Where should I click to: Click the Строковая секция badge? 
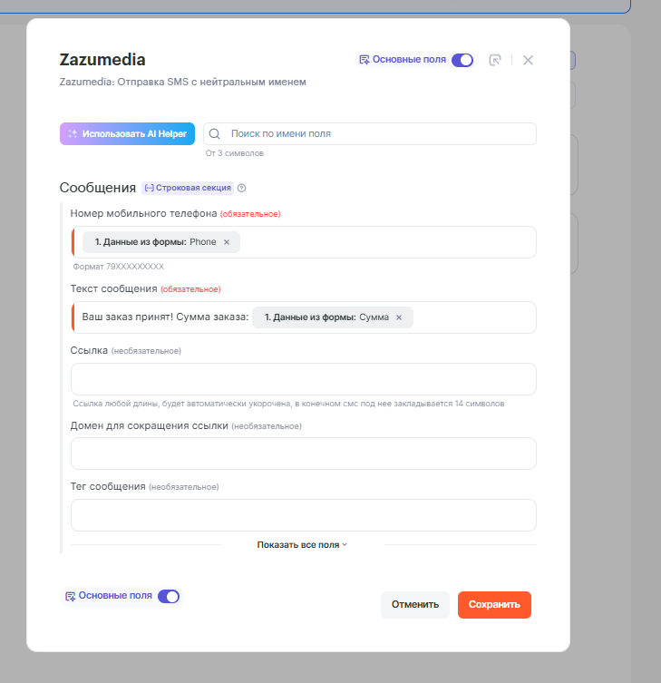click(x=188, y=189)
